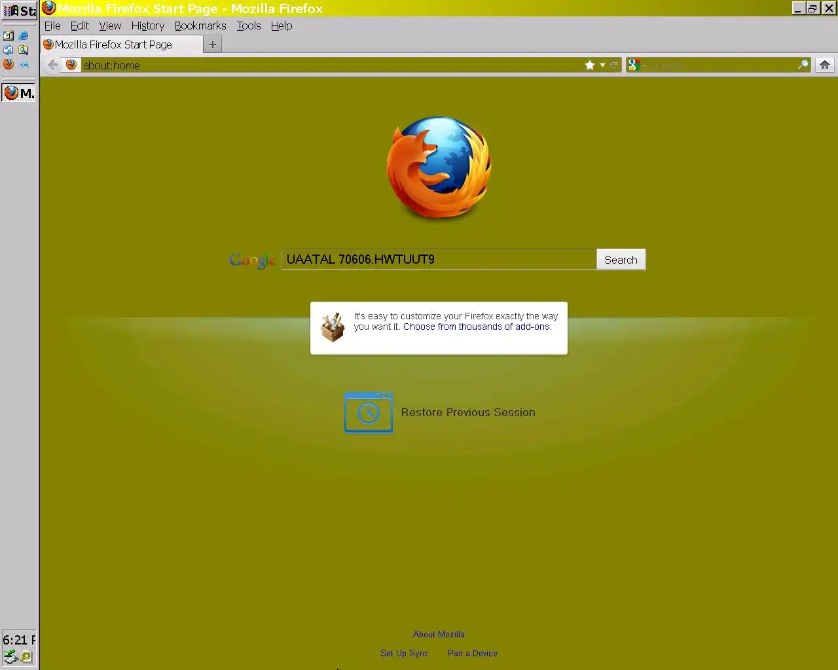The height and width of the screenshot is (670, 838).
Task: Open the History menu
Action: [x=148, y=26]
